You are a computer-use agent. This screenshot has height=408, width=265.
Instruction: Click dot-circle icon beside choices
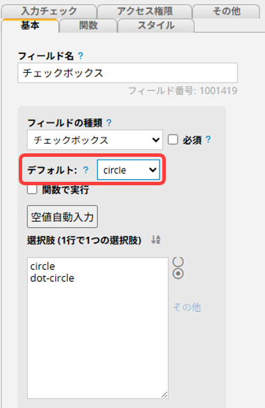178,273
